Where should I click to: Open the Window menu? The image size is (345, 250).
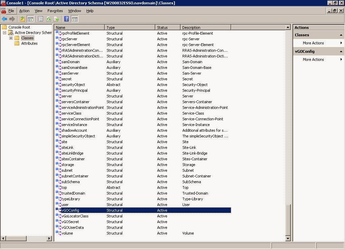click(74, 11)
